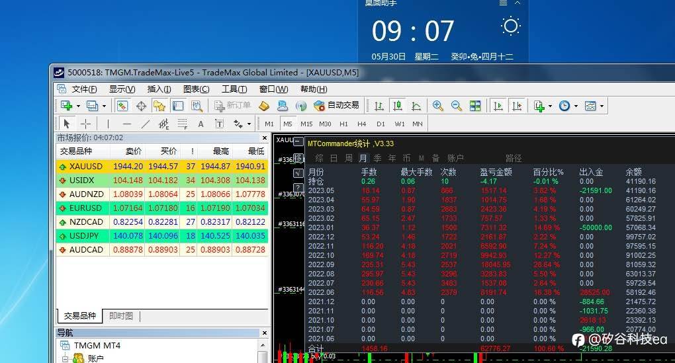Open the Strategy Tester magnifier icon
The width and height of the screenshot is (675, 363).
click(x=197, y=106)
